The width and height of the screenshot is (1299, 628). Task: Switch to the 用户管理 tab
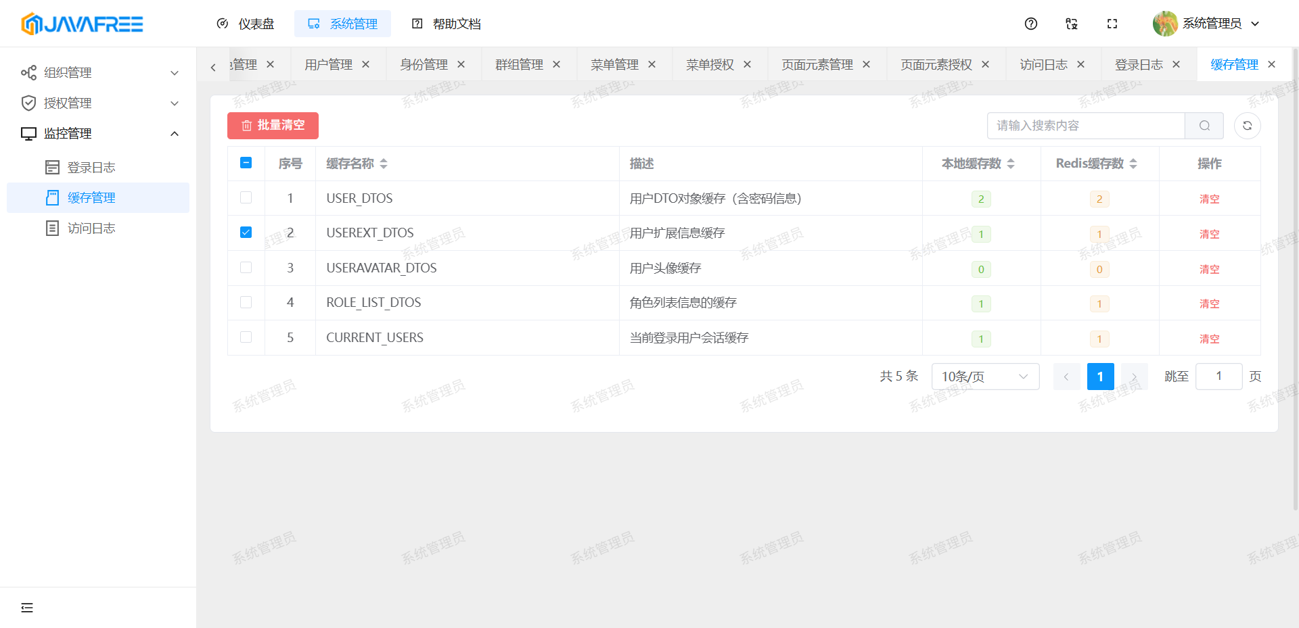pyautogui.click(x=328, y=64)
